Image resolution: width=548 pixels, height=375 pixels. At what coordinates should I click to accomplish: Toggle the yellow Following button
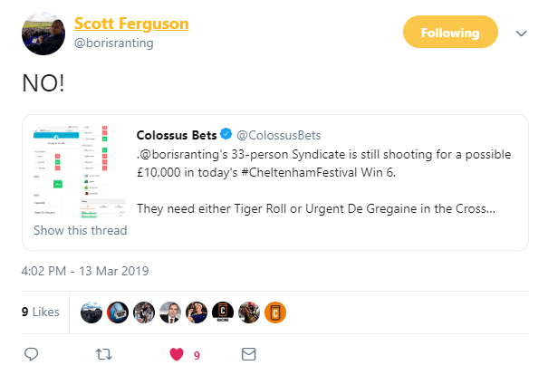pos(450,34)
